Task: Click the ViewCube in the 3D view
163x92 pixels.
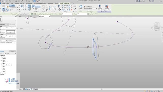Action: click(x=157, y=26)
